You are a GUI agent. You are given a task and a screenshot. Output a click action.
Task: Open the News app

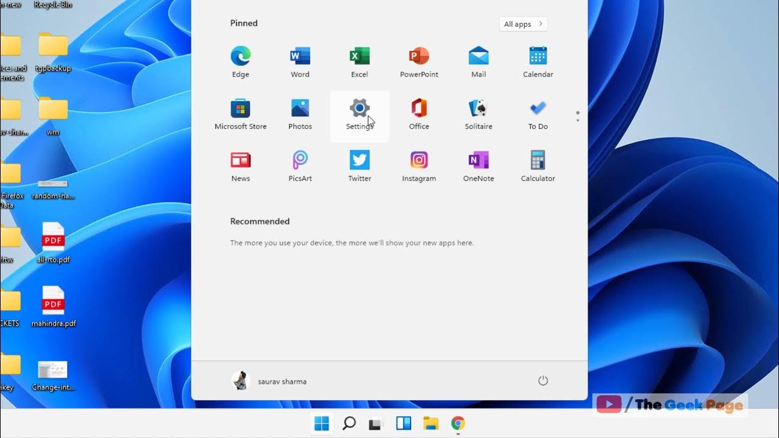(x=240, y=167)
